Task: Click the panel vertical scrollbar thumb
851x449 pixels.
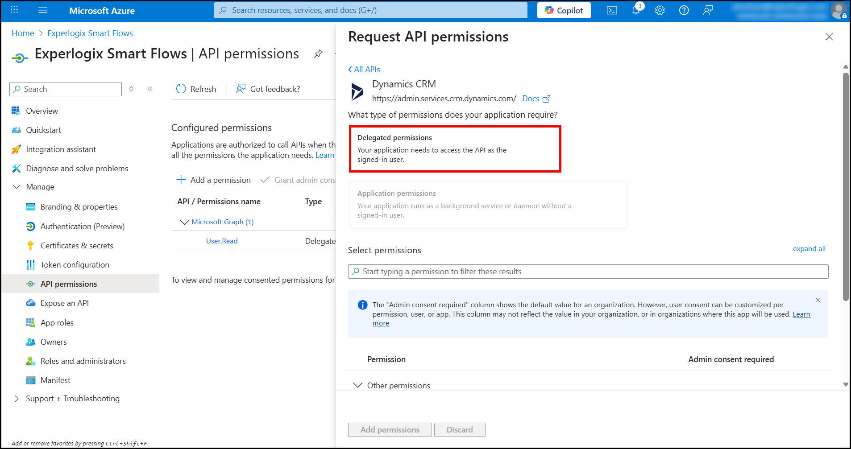Action: pos(846,186)
